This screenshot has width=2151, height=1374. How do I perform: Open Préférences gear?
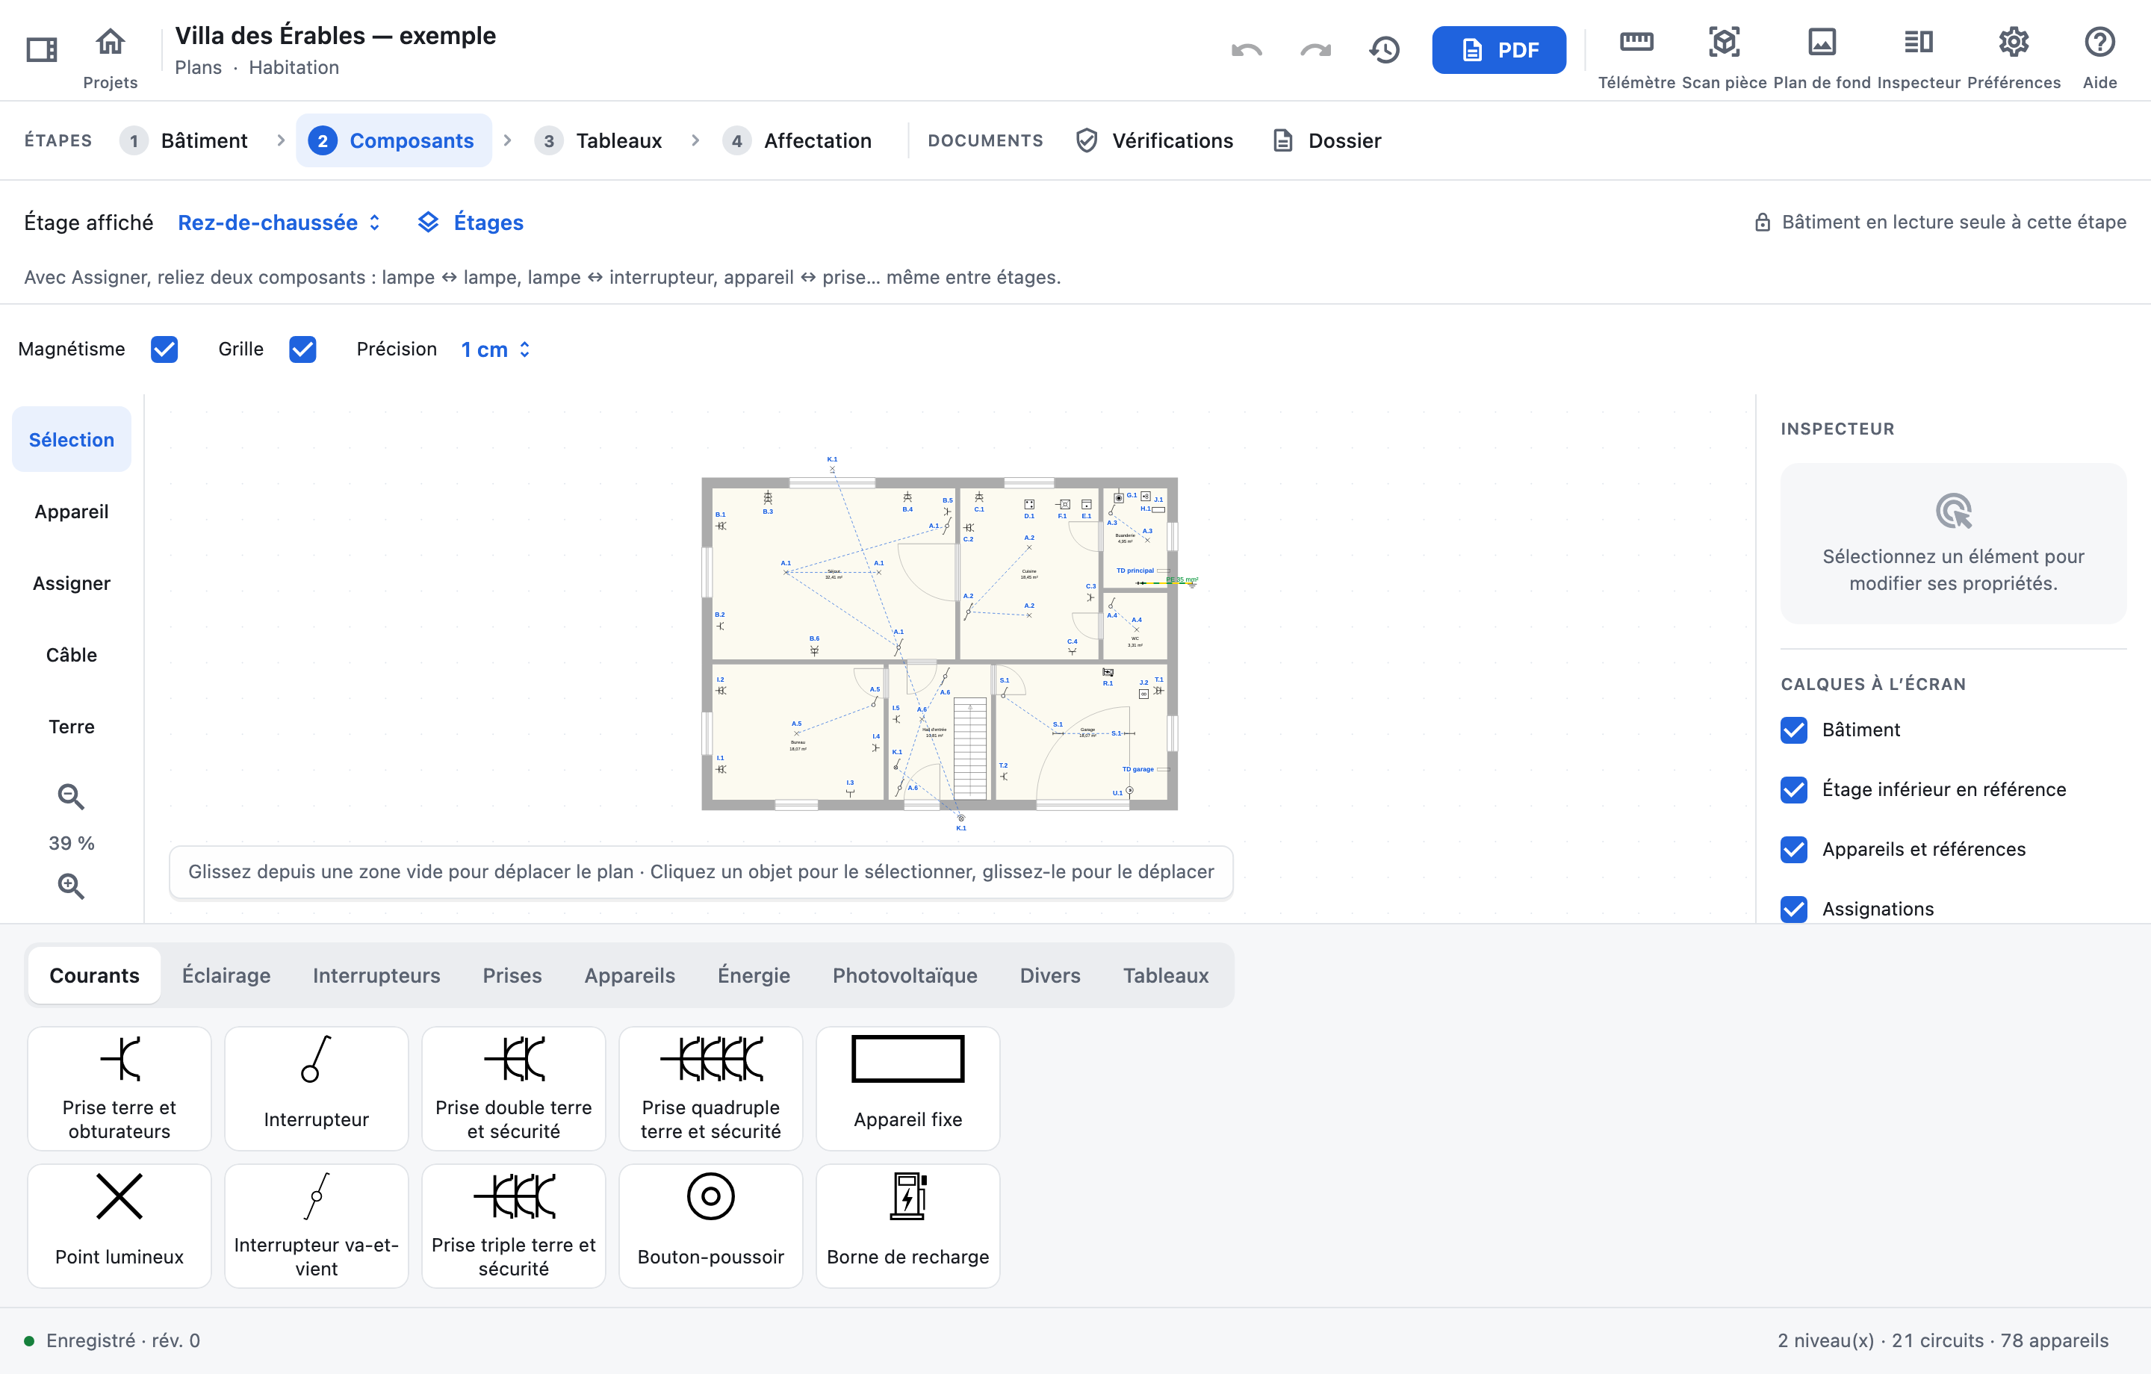pyautogui.click(x=2014, y=58)
